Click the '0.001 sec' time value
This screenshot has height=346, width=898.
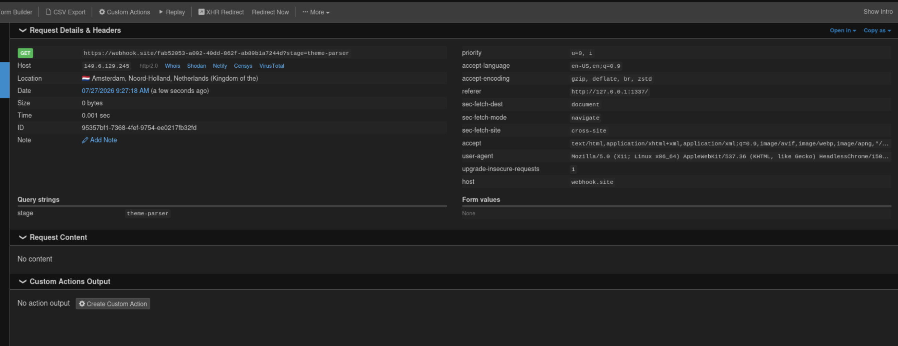[x=95, y=115]
